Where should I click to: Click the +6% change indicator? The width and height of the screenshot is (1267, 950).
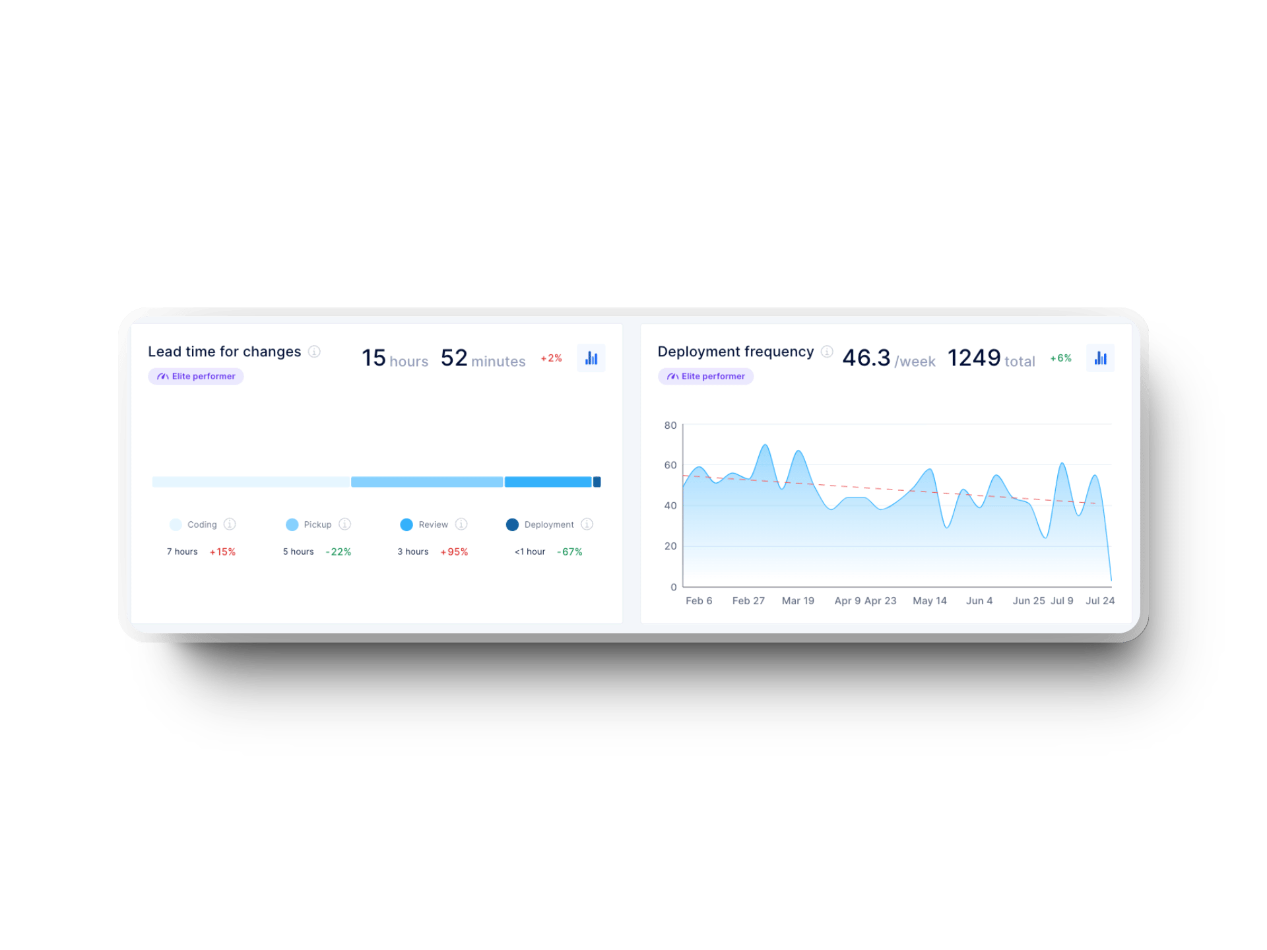1060,358
